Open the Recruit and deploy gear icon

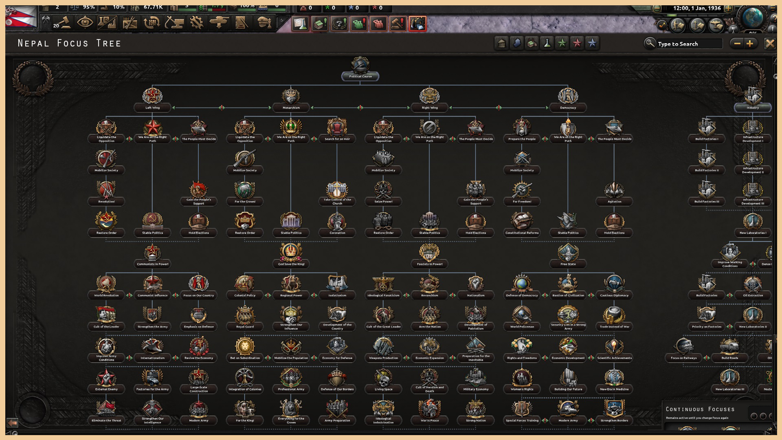point(197,22)
